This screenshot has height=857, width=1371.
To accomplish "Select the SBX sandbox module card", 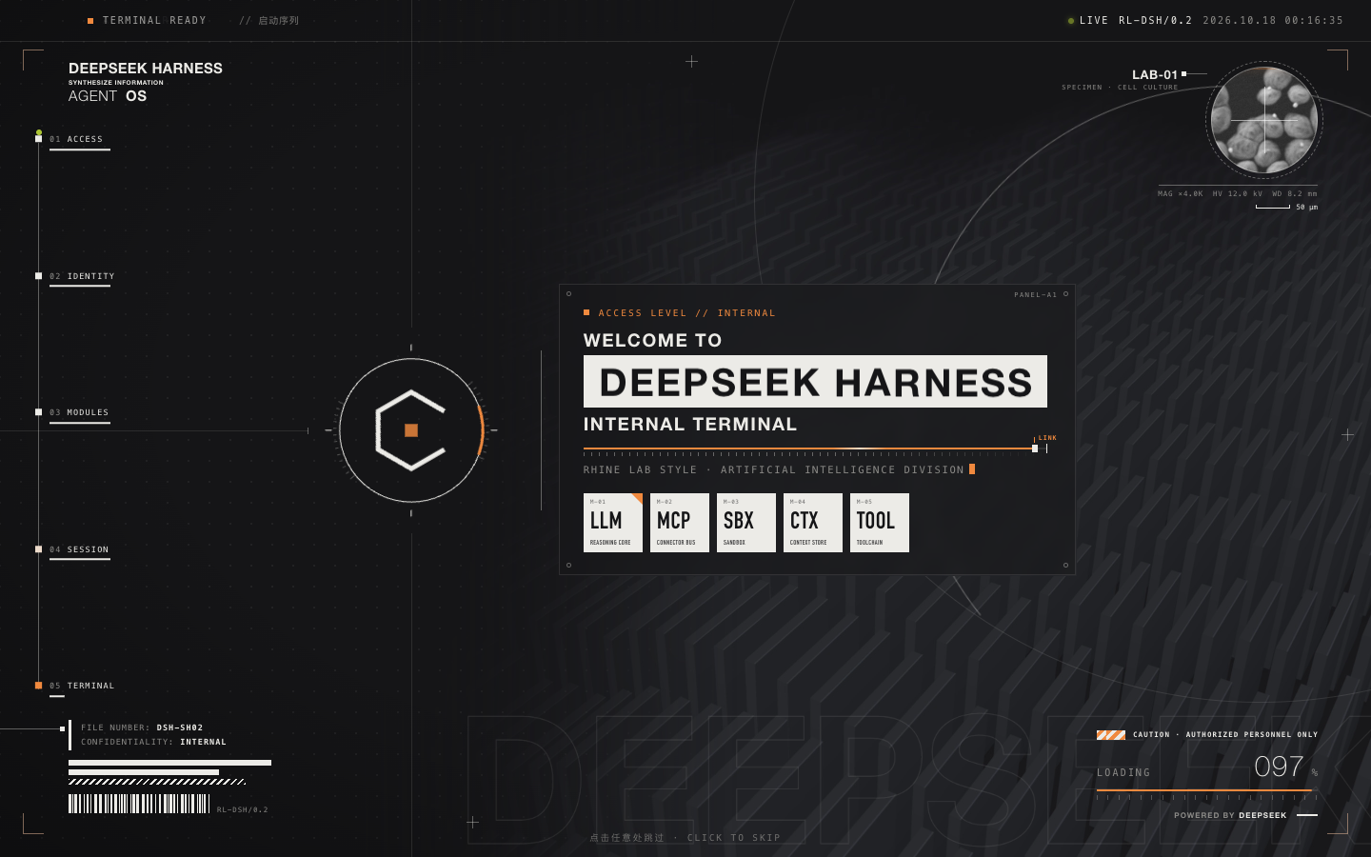I will tap(746, 523).
